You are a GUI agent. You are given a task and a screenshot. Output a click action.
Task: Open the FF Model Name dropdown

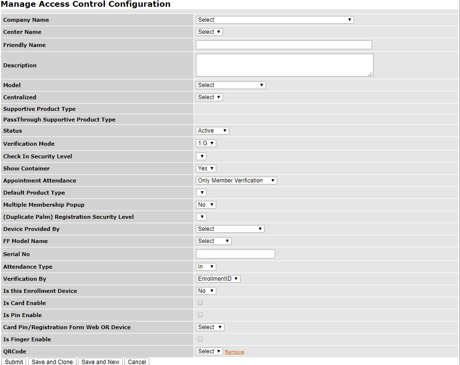click(x=214, y=241)
